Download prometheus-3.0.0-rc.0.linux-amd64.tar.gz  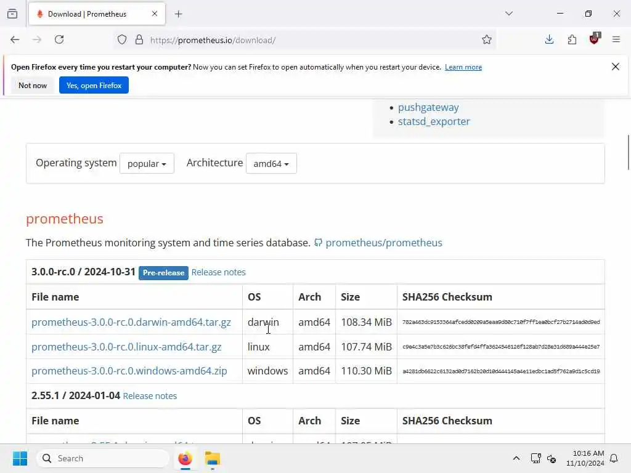pos(126,347)
